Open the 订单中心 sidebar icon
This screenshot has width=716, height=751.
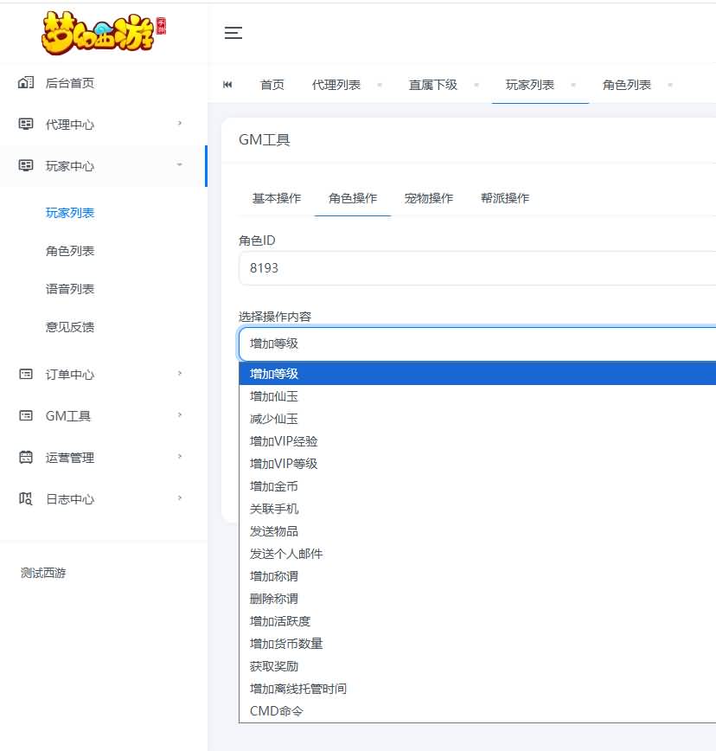26,374
